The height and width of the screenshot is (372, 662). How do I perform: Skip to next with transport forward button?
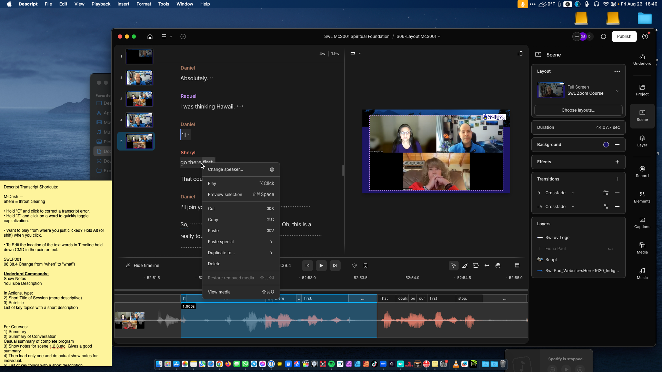click(335, 266)
